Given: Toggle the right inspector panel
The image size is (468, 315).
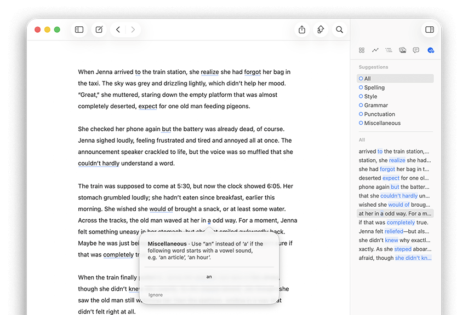Looking at the screenshot, I should [x=430, y=30].
